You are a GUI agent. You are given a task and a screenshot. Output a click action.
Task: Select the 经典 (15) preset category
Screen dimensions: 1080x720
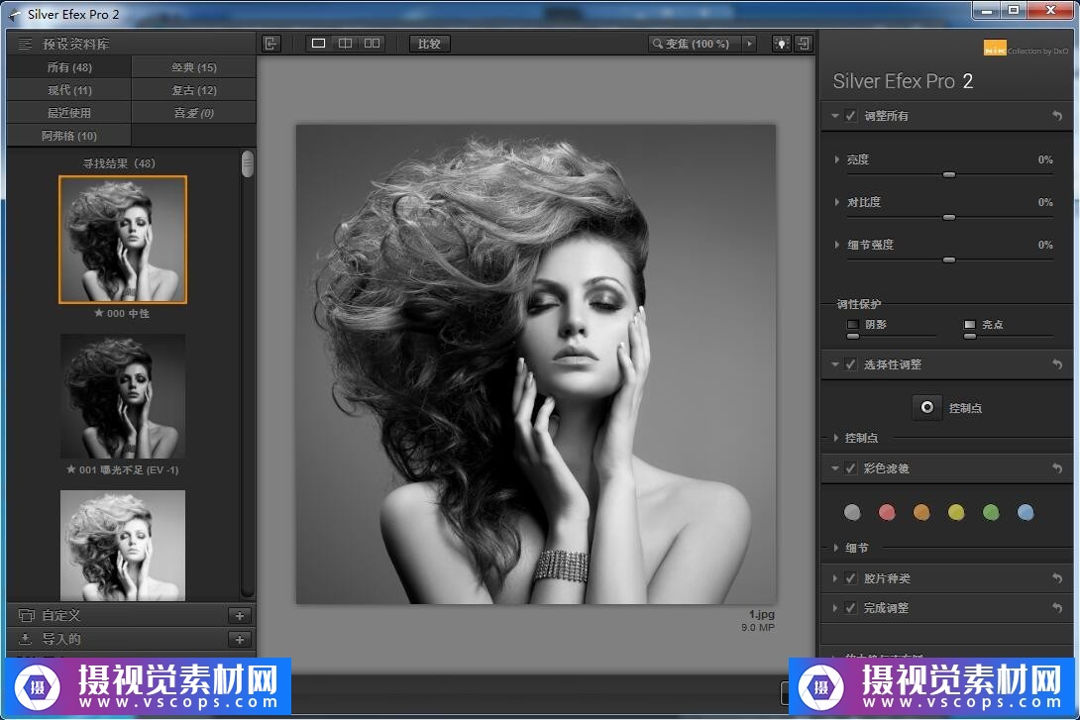pos(194,67)
